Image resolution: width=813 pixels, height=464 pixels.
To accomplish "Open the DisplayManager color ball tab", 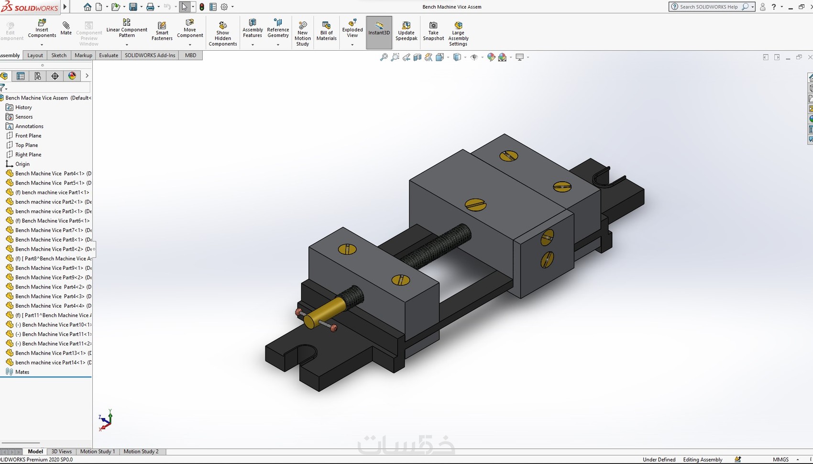I will click(x=72, y=76).
